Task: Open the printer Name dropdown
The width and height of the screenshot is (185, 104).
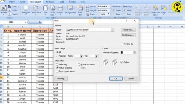Action: point(112,30)
